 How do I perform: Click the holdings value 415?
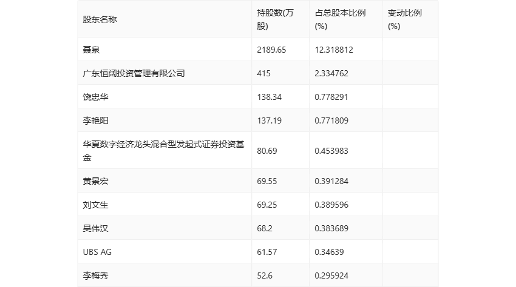pos(263,73)
